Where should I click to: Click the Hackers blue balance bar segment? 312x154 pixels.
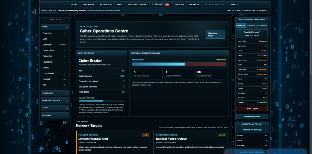click(x=158, y=64)
